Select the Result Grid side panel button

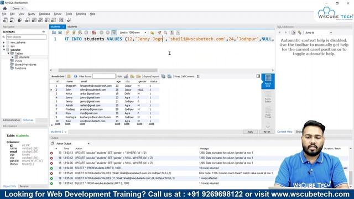[268, 81]
